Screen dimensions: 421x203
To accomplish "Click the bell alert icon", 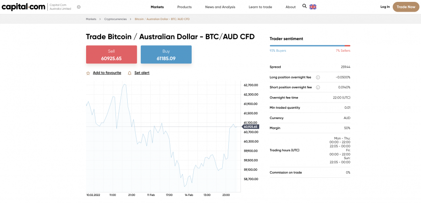I will (x=130, y=73).
